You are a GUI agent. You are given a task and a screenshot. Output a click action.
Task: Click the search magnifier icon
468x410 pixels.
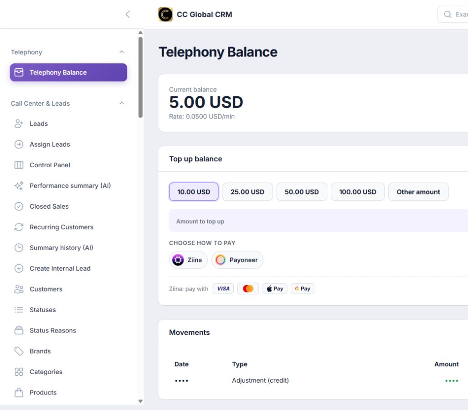(x=447, y=14)
